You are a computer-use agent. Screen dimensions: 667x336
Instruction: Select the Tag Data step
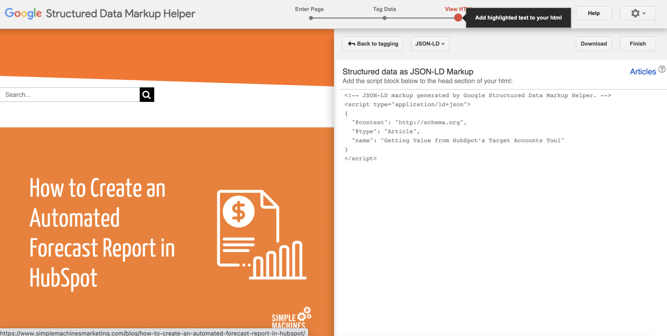[384, 9]
